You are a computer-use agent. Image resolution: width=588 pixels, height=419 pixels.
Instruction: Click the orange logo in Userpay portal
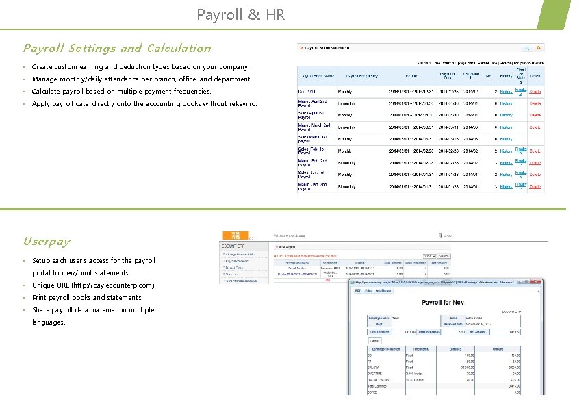(235, 236)
